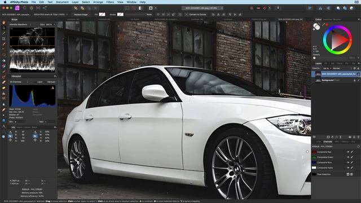Image resolution: width=361 pixels, height=203 pixels.
Task: Open the Tone Mapping Persona icon
Action: pyautogui.click(x=38, y=8)
